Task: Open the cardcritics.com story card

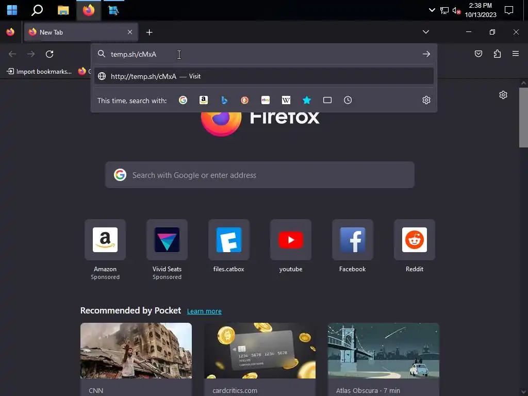Action: click(x=260, y=359)
